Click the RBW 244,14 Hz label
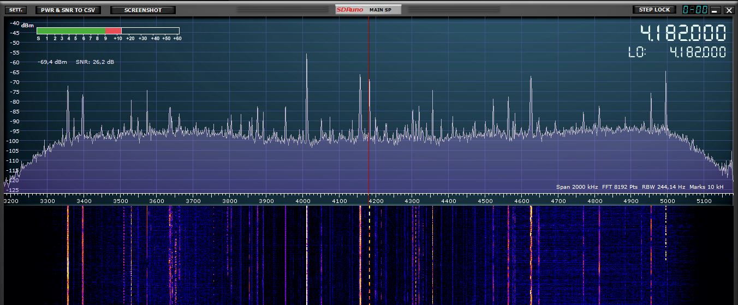 coord(663,187)
